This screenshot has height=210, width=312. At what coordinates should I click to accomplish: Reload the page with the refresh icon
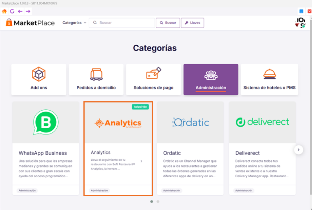pyautogui.click(x=12, y=11)
